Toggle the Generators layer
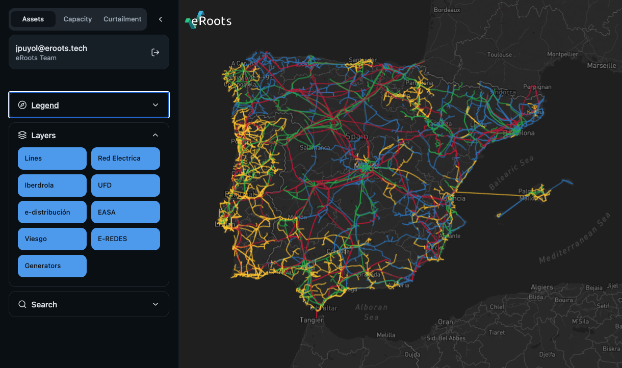622x368 pixels. tap(51, 266)
